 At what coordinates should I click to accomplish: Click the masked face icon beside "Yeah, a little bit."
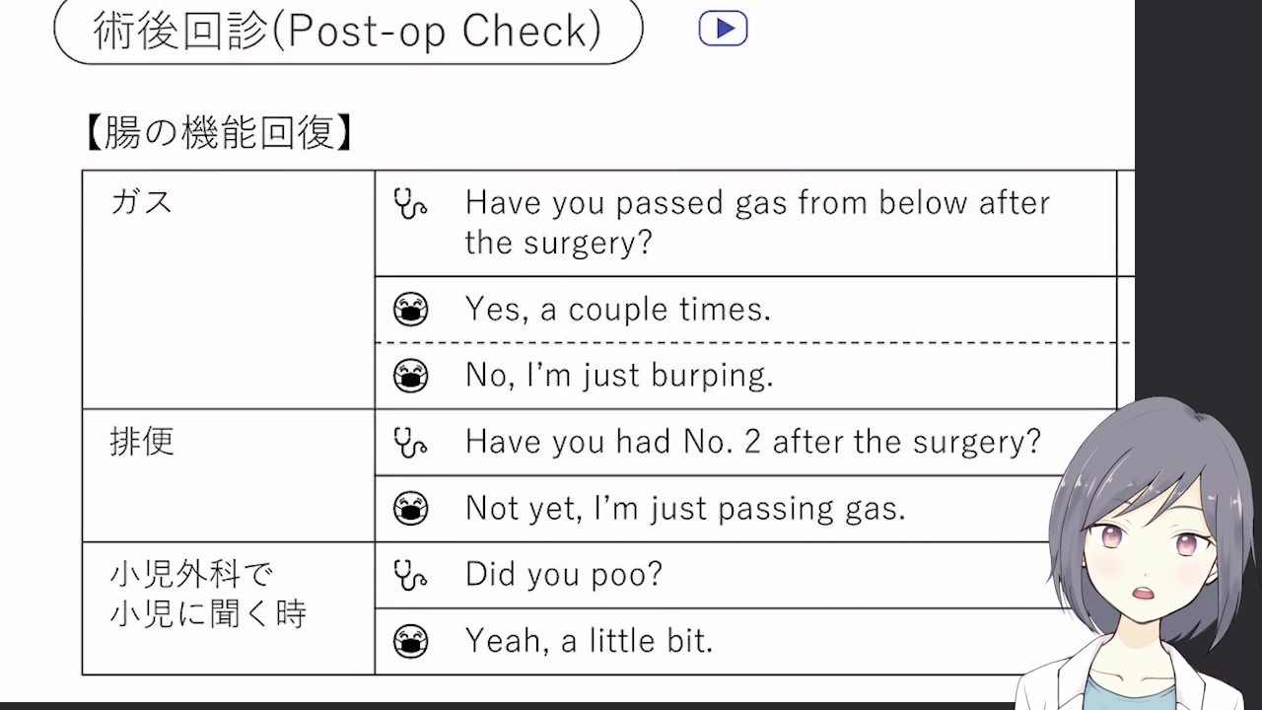[x=410, y=642]
